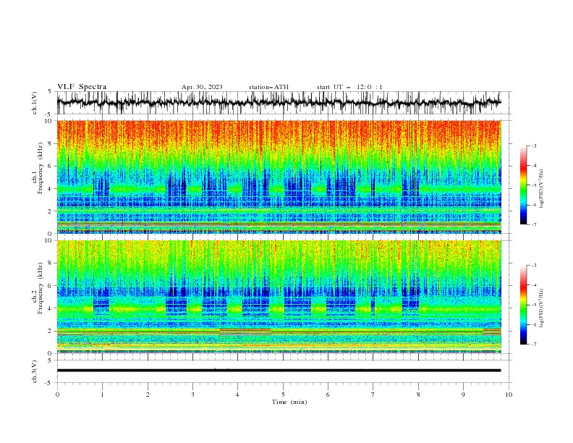The height and width of the screenshot is (443, 573).
Task: Click the "VLF Spectra" title text
Action: (82, 87)
